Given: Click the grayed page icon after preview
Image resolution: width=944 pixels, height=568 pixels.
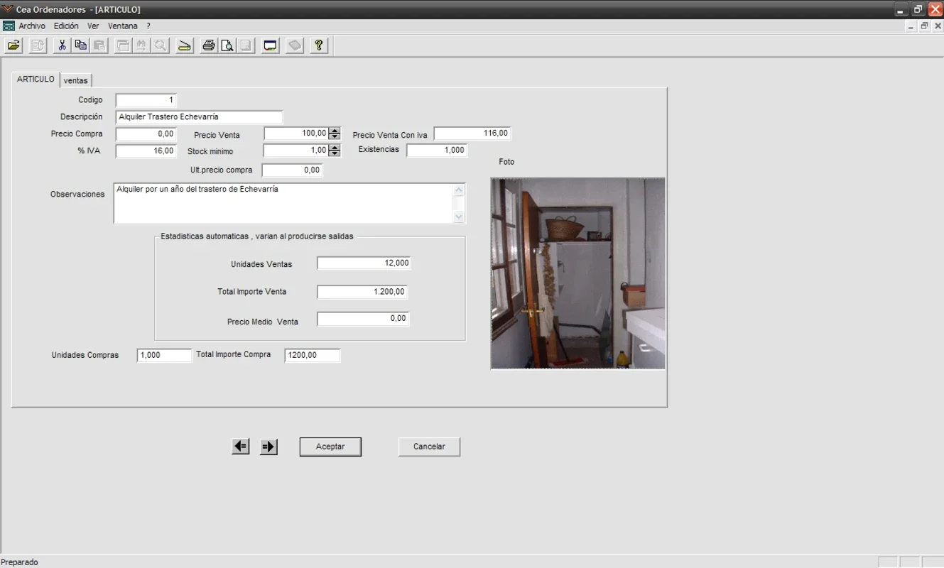Looking at the screenshot, I should [246, 46].
